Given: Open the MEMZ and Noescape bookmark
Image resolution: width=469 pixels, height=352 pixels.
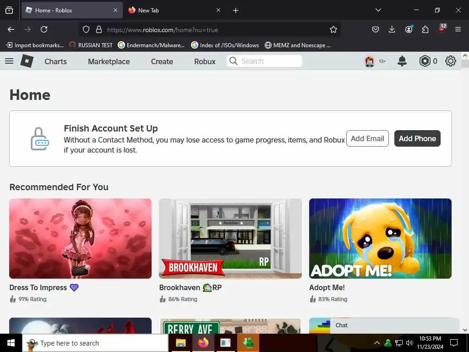Looking at the screenshot, I should coord(298,45).
